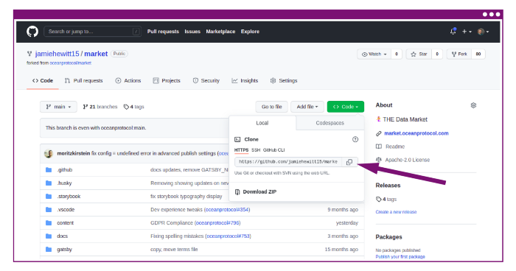
Task: Edit About details with the gear icon
Action: 473,105
